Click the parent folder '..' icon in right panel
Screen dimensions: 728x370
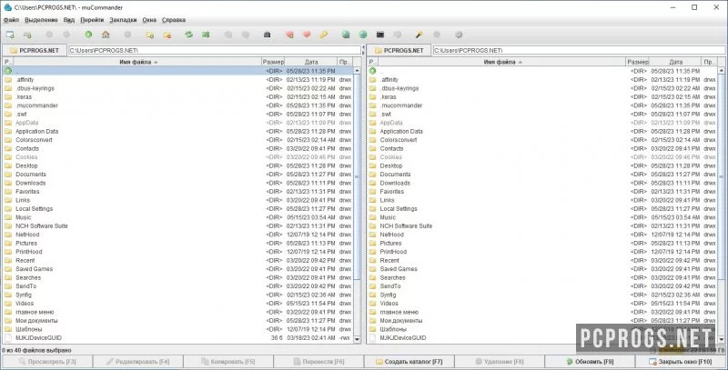click(x=372, y=71)
